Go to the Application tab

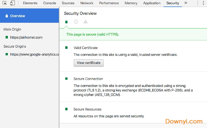point(152,3)
